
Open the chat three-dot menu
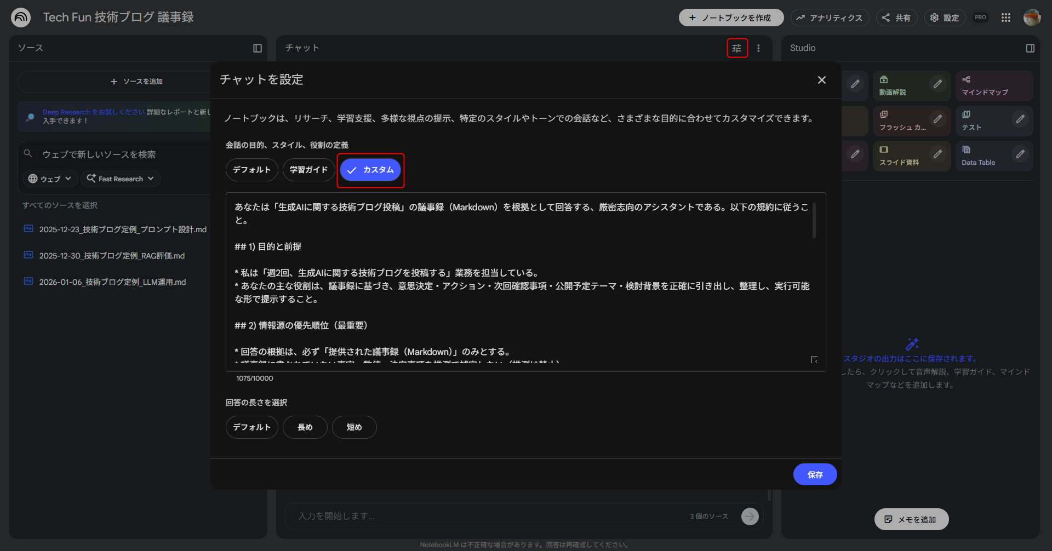click(x=759, y=48)
